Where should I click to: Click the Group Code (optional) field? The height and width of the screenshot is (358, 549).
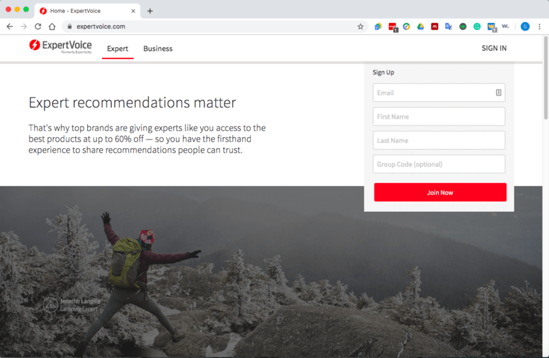tap(439, 164)
